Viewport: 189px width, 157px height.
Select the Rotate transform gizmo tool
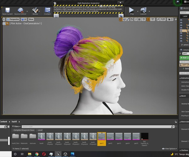(x=124, y=19)
